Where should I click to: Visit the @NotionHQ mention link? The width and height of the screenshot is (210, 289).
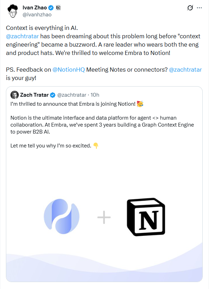(68, 70)
